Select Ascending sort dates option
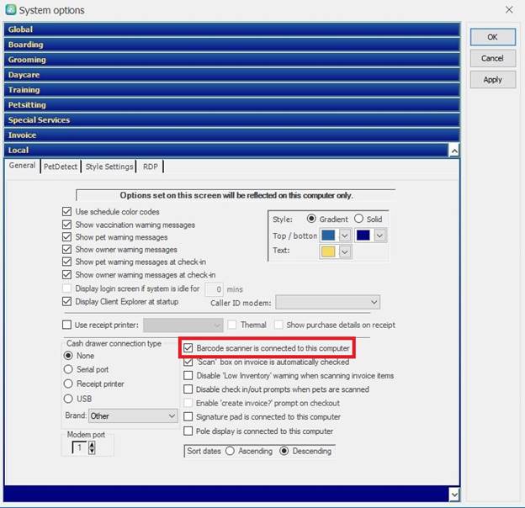Screen dimensions: 525x508 tap(230, 451)
